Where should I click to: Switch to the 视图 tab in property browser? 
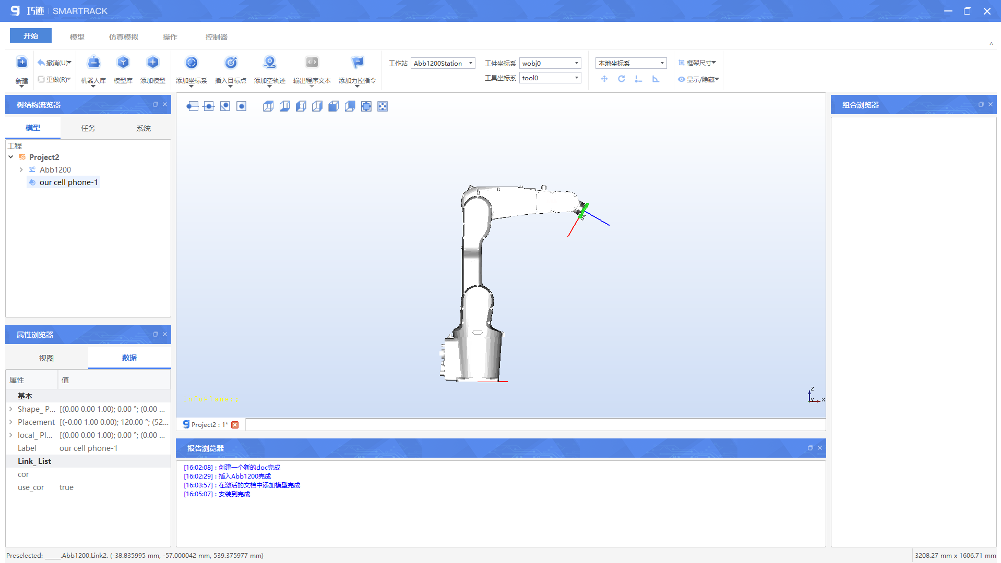(46, 358)
